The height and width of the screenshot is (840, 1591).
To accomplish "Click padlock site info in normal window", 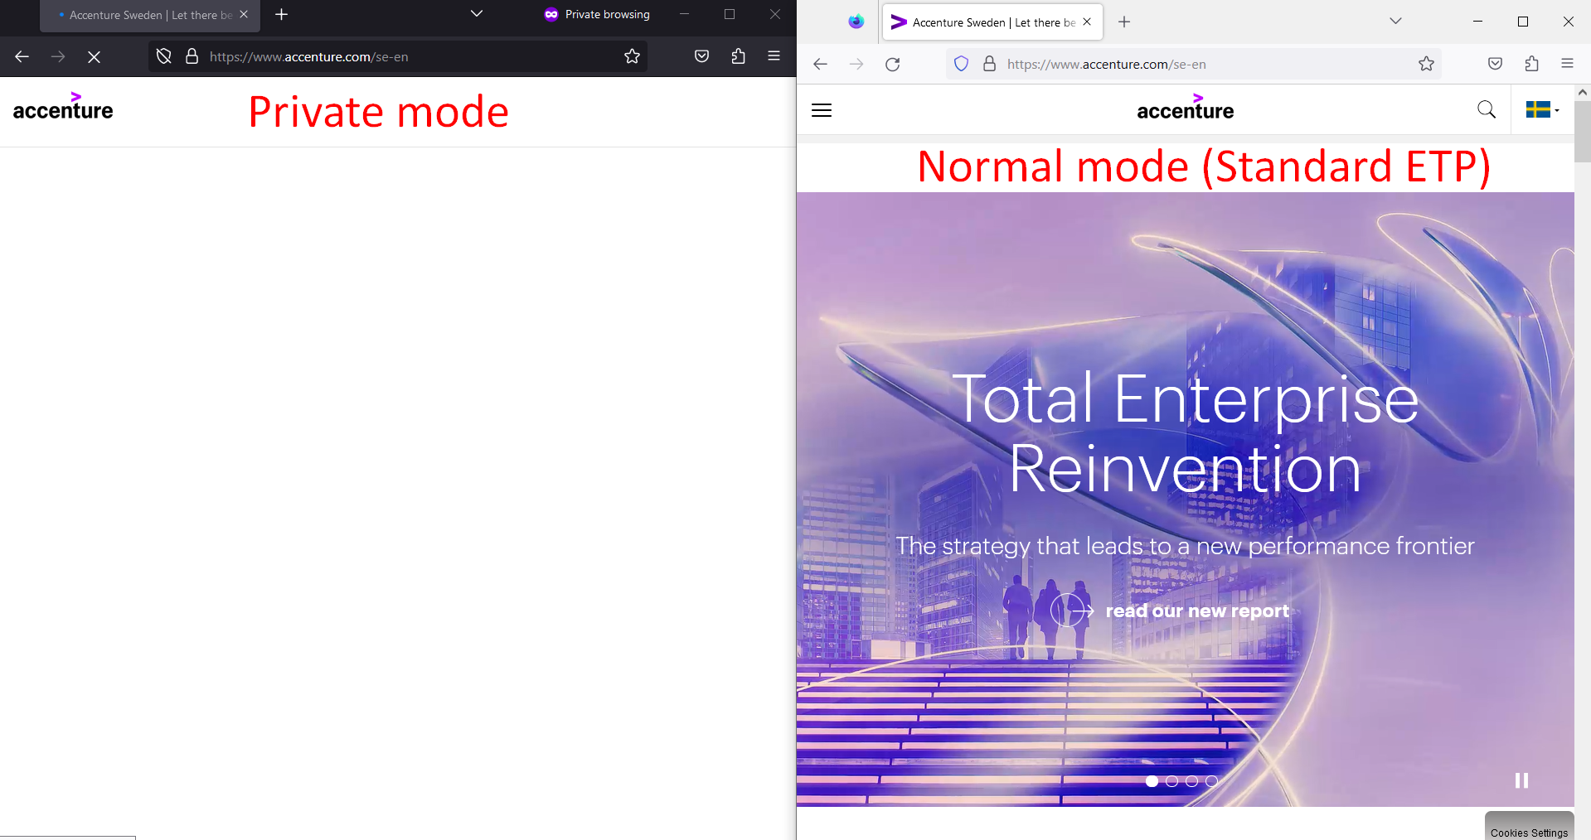I will (989, 64).
